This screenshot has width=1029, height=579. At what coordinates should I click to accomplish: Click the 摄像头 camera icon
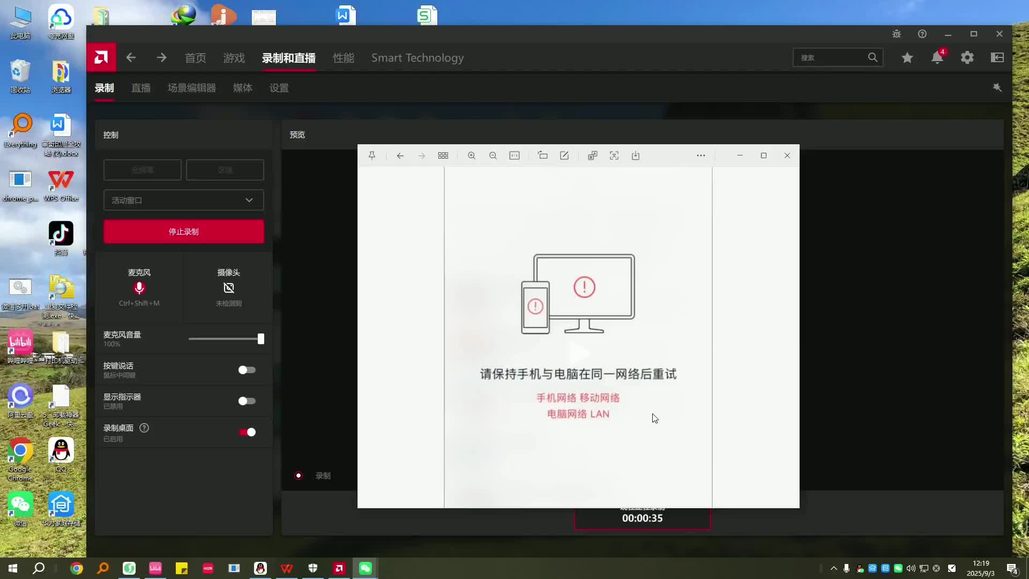[x=229, y=288]
